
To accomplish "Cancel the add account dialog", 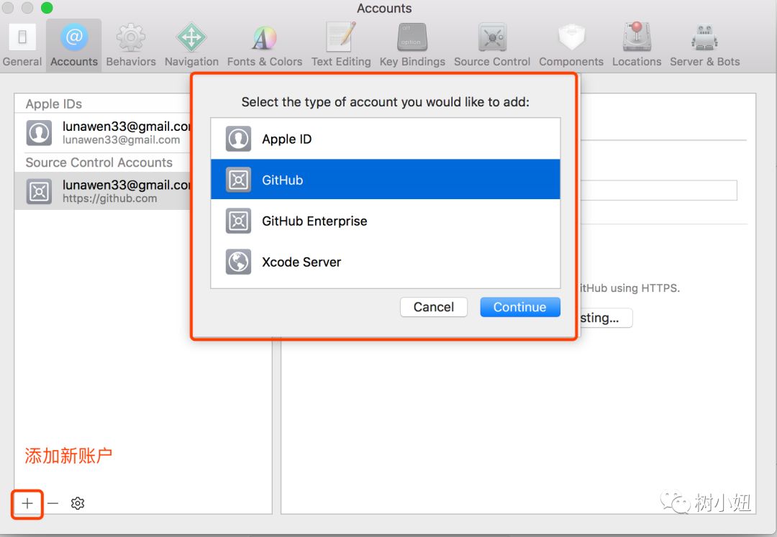I will tap(434, 307).
